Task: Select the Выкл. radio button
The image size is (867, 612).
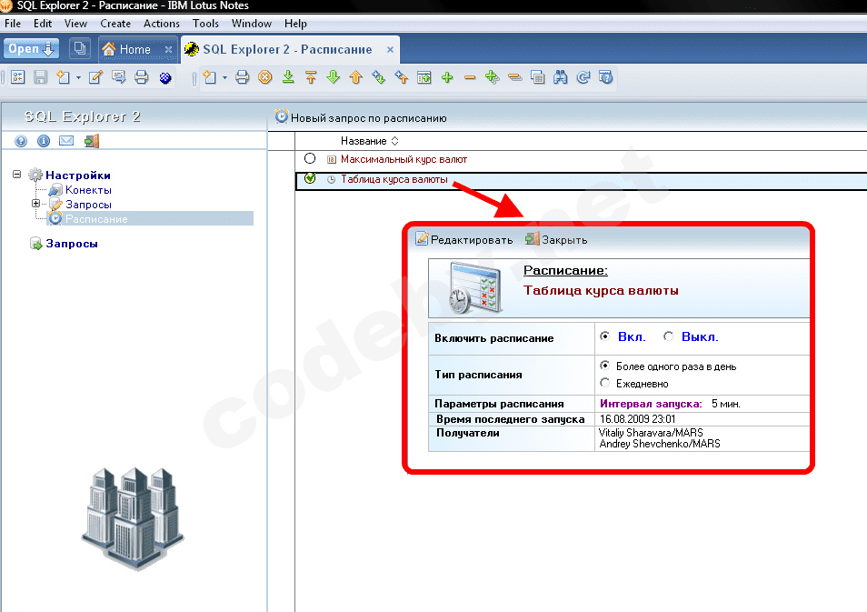Action: click(669, 336)
